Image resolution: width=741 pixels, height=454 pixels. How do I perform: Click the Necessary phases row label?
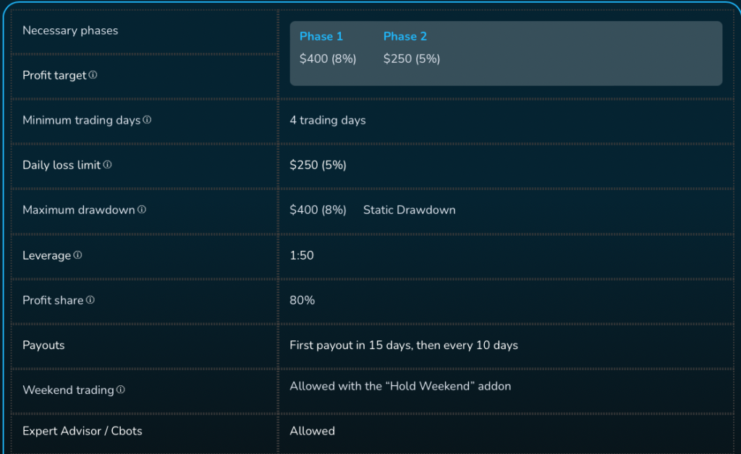pos(70,30)
